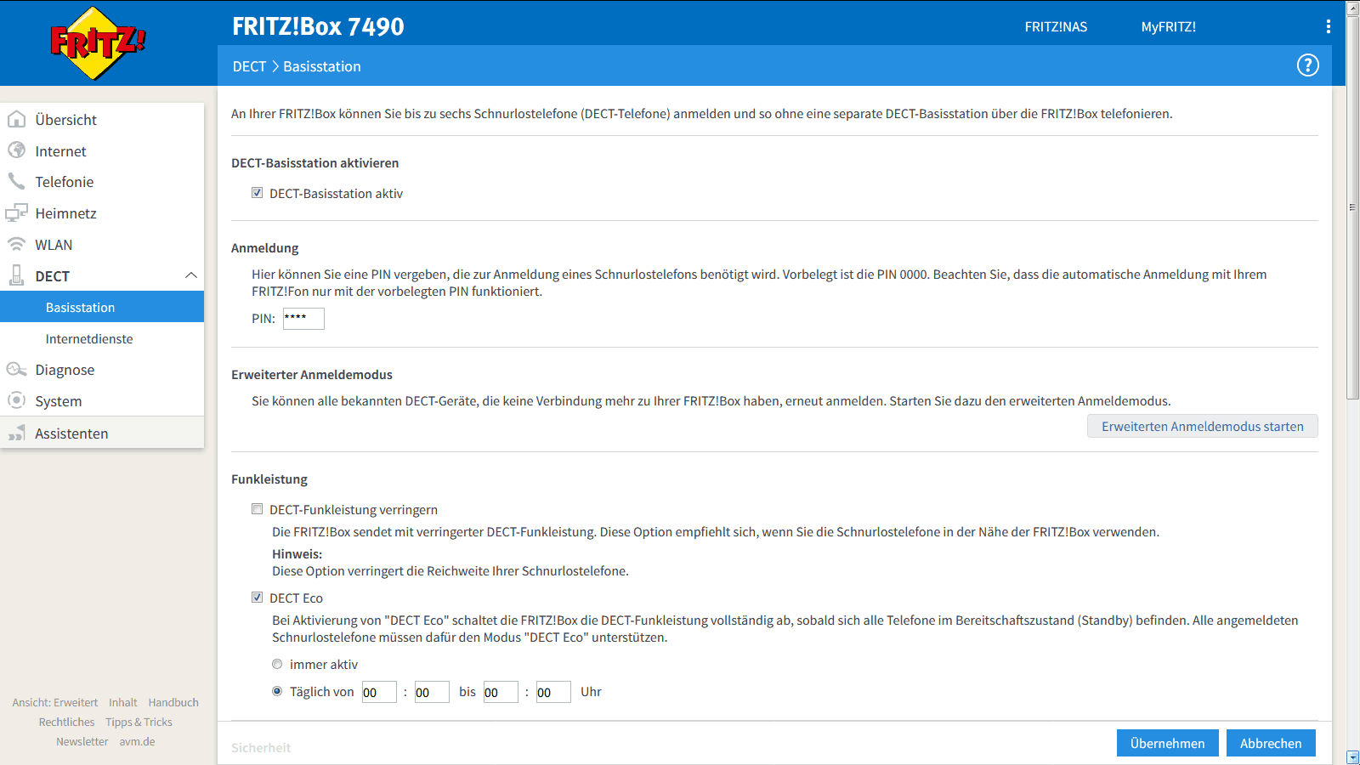Click the FRITZ! logo

click(x=98, y=43)
